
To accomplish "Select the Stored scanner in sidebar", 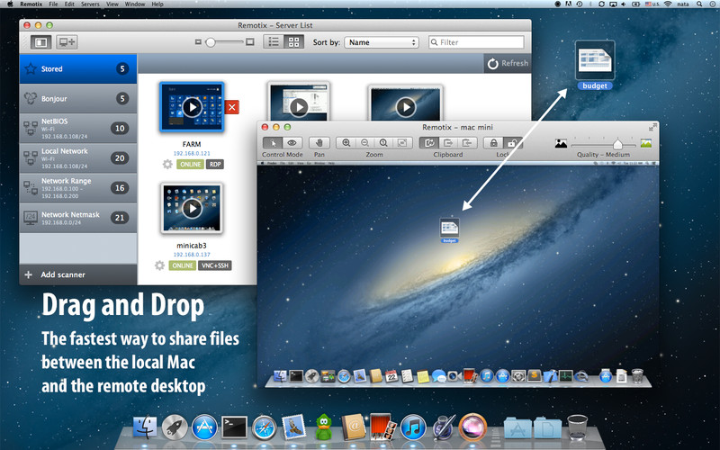I will pos(78,69).
